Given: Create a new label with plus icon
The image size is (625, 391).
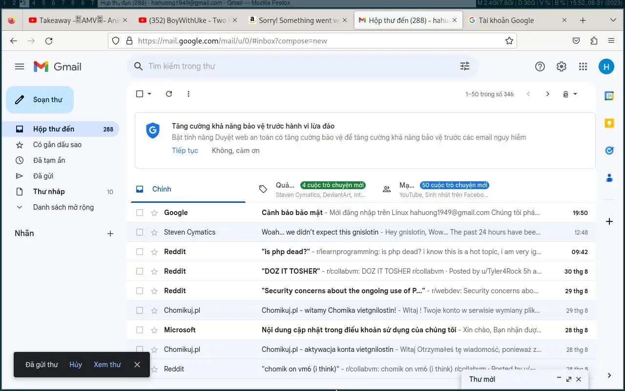Looking at the screenshot, I should coord(110,234).
